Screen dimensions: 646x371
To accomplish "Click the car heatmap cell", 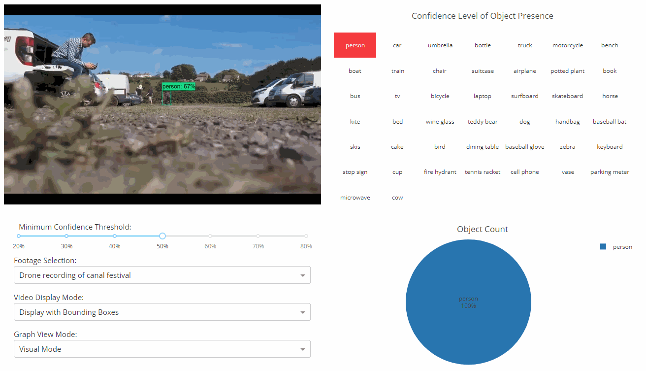I will click(397, 45).
